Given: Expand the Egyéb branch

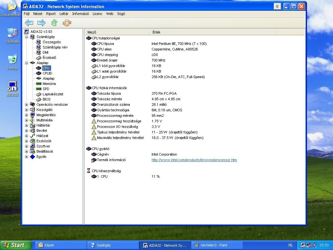Looking at the screenshot, I should (x=27, y=157).
